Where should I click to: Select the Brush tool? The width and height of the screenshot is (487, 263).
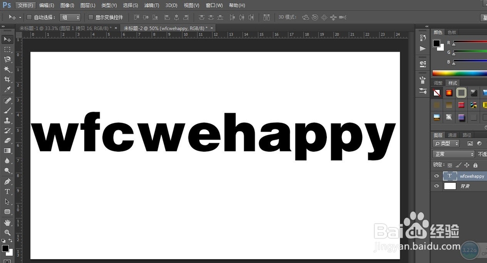pyautogui.click(x=7, y=110)
